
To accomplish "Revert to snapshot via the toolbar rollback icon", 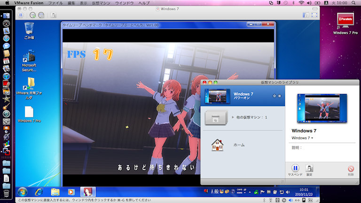I will pyautogui.click(x=41, y=15).
